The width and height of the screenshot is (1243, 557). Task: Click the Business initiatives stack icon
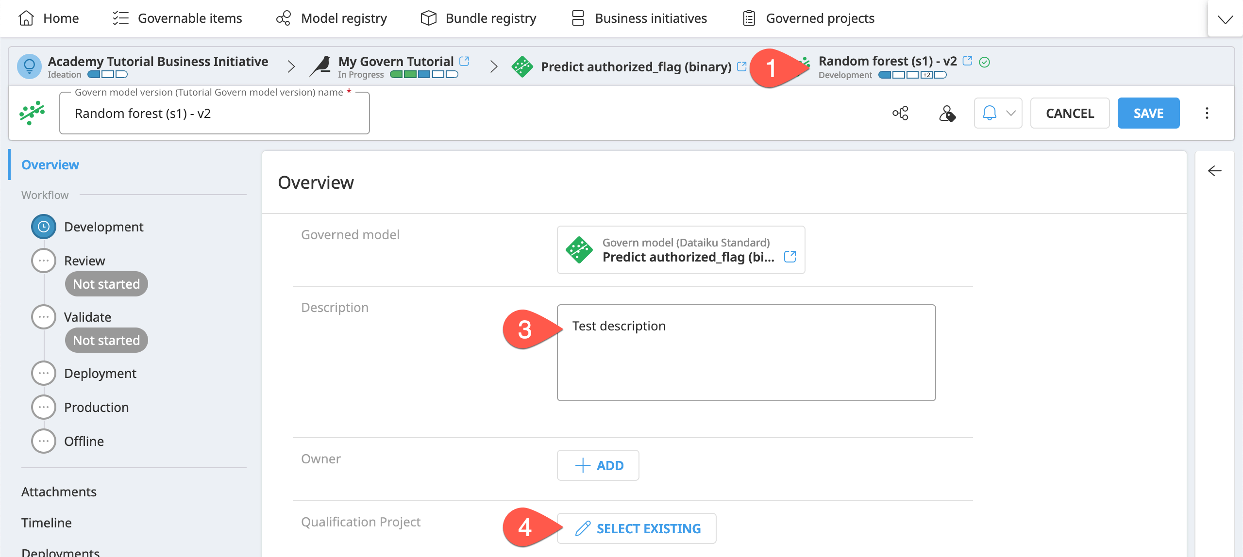coord(578,18)
